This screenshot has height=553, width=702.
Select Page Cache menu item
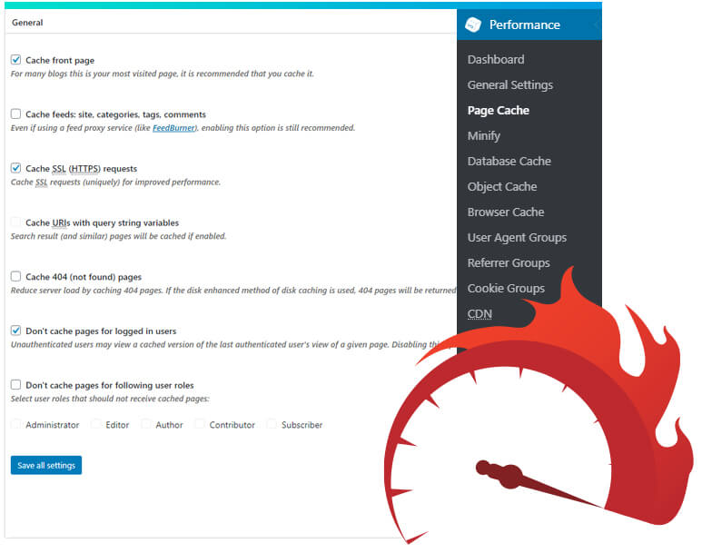coord(499,111)
